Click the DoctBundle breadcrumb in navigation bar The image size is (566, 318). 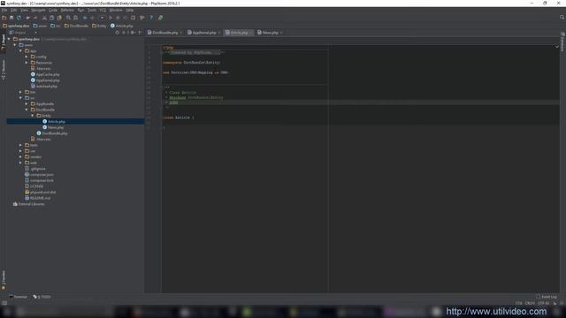tap(76, 26)
